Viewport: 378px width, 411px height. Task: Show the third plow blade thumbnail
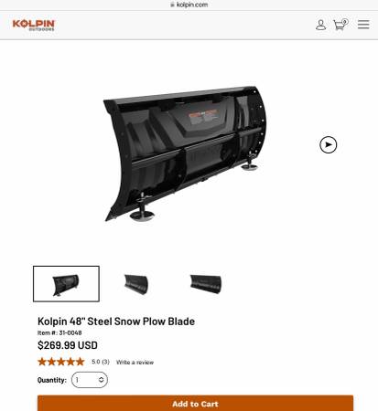[x=206, y=284]
